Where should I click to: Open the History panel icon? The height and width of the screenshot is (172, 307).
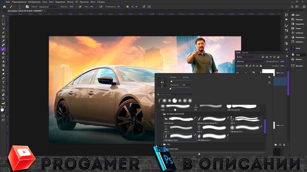[x=286, y=15]
